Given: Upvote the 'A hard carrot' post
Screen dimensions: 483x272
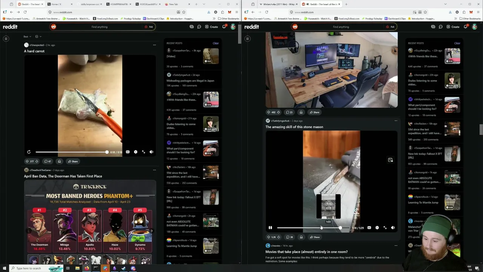Looking at the screenshot, I should [x=27, y=161].
